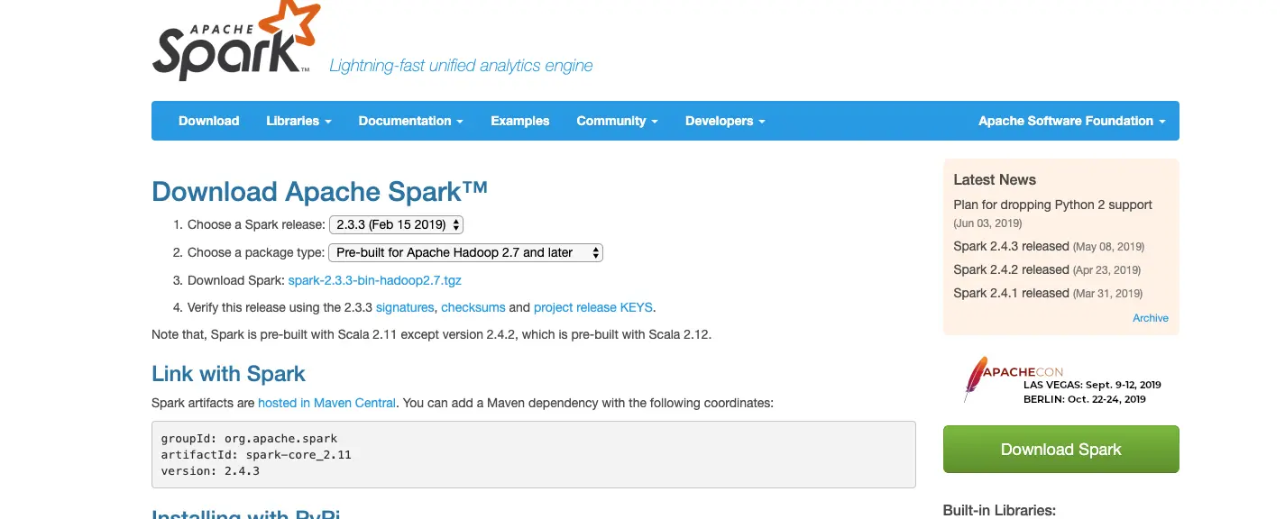Open the Community dropdown menu
1285x519 pixels.
[x=617, y=121]
